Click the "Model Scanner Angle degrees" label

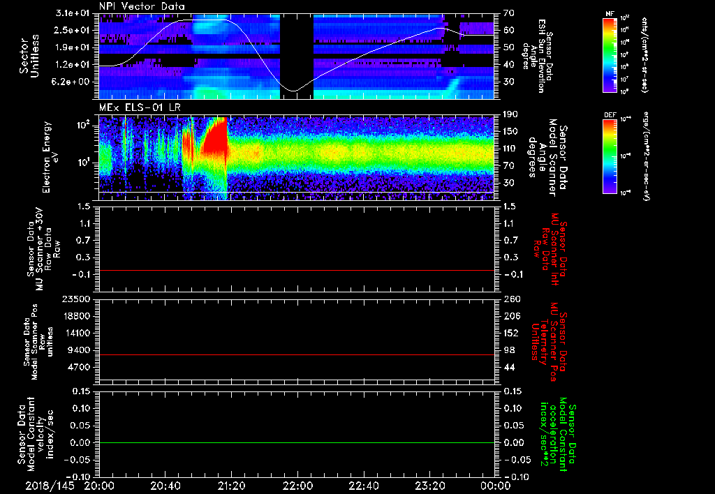(547, 158)
